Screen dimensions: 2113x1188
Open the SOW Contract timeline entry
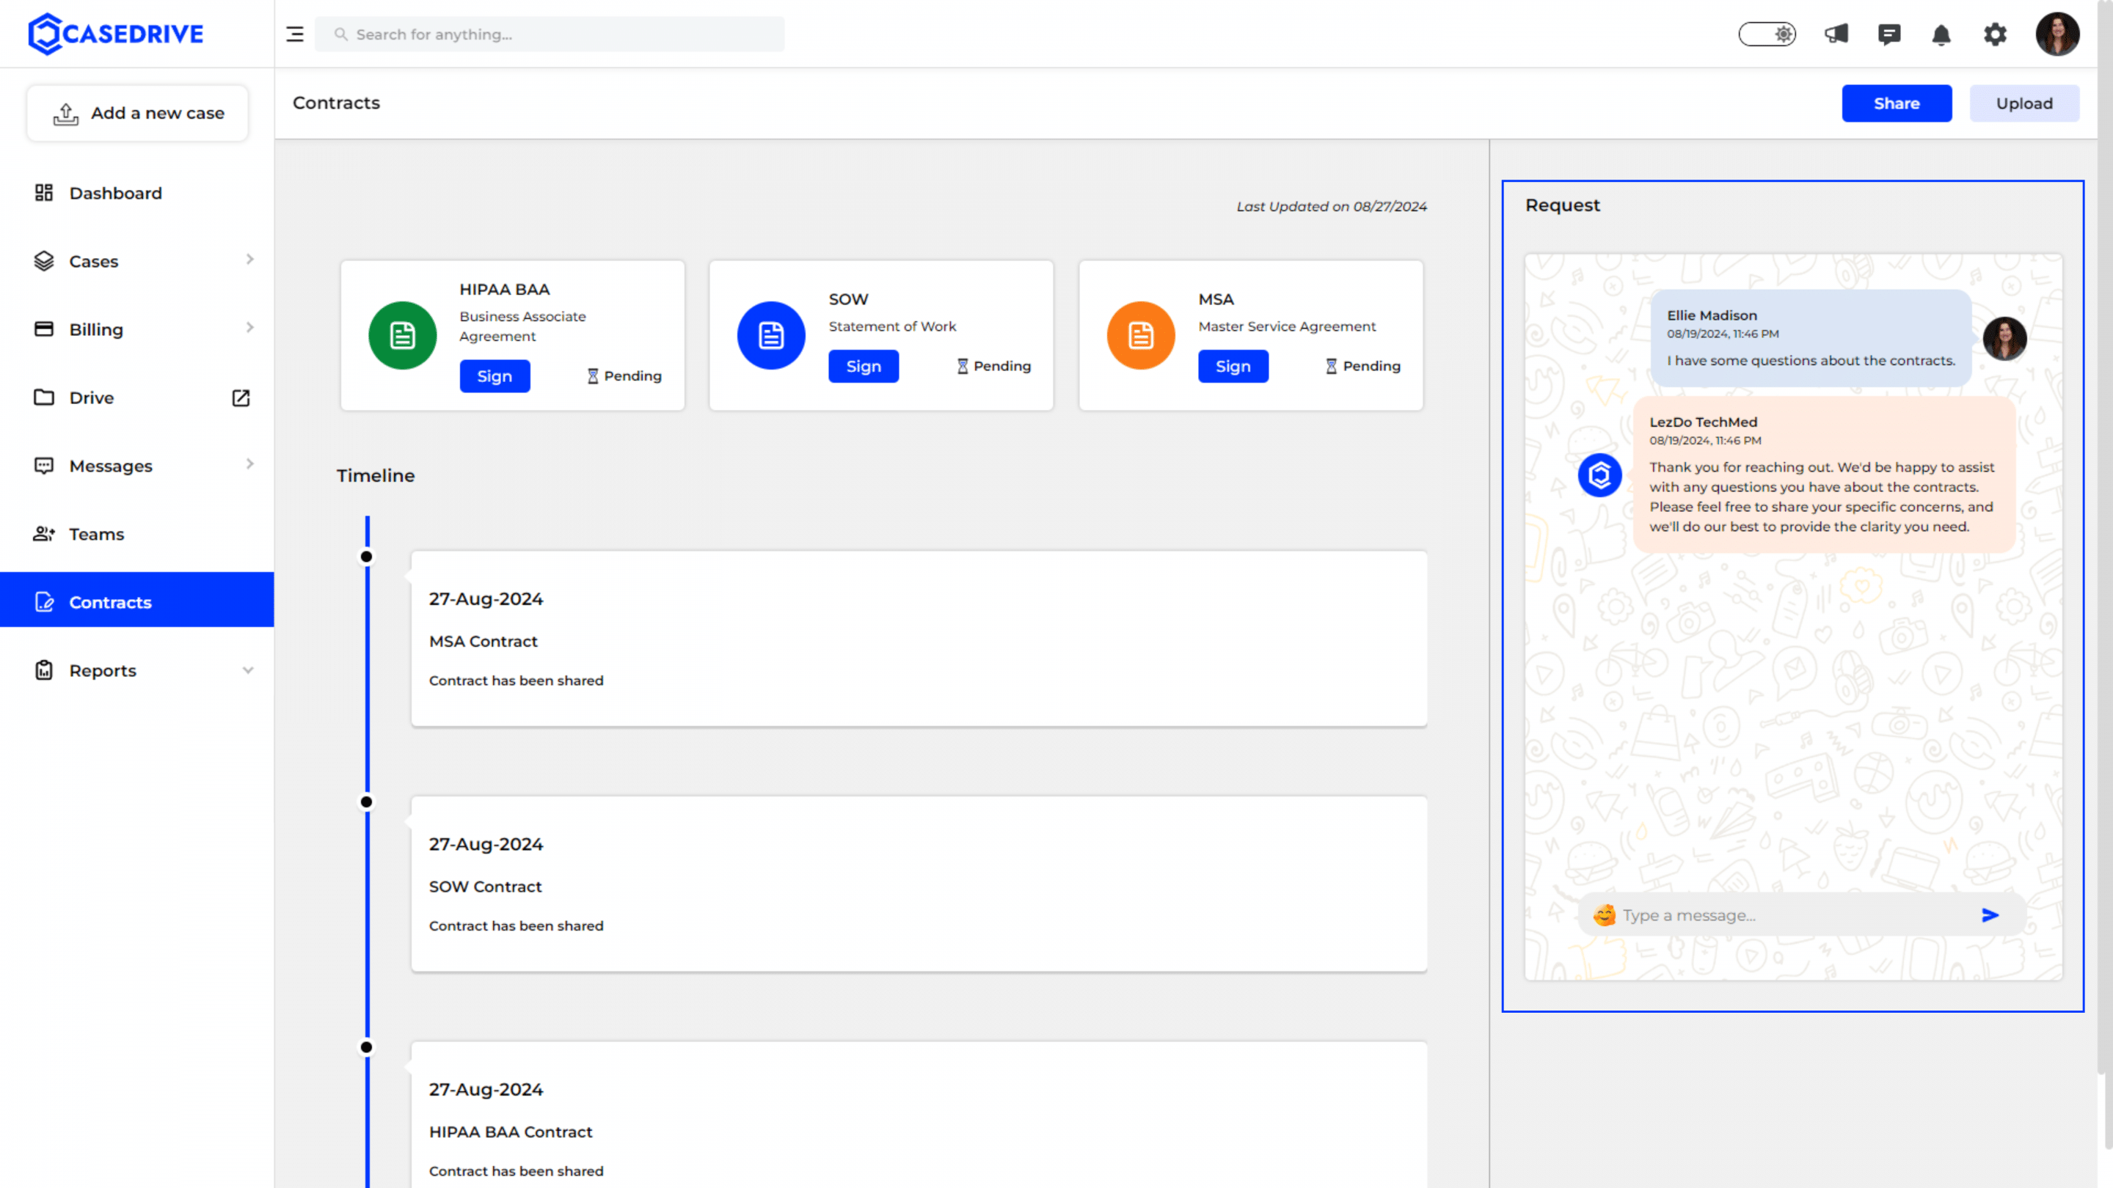coord(919,884)
